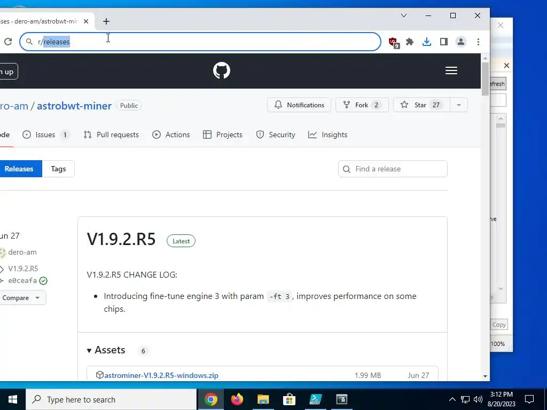
Task: Open Firefox from the taskbar
Action: click(x=237, y=399)
